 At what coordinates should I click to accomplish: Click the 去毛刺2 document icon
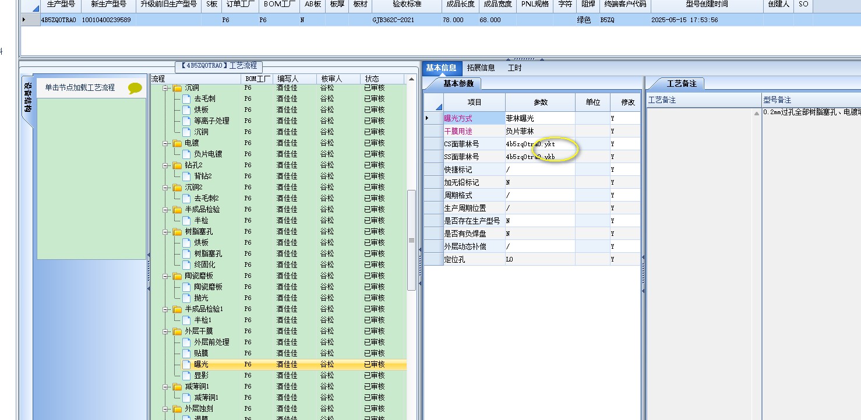186,199
